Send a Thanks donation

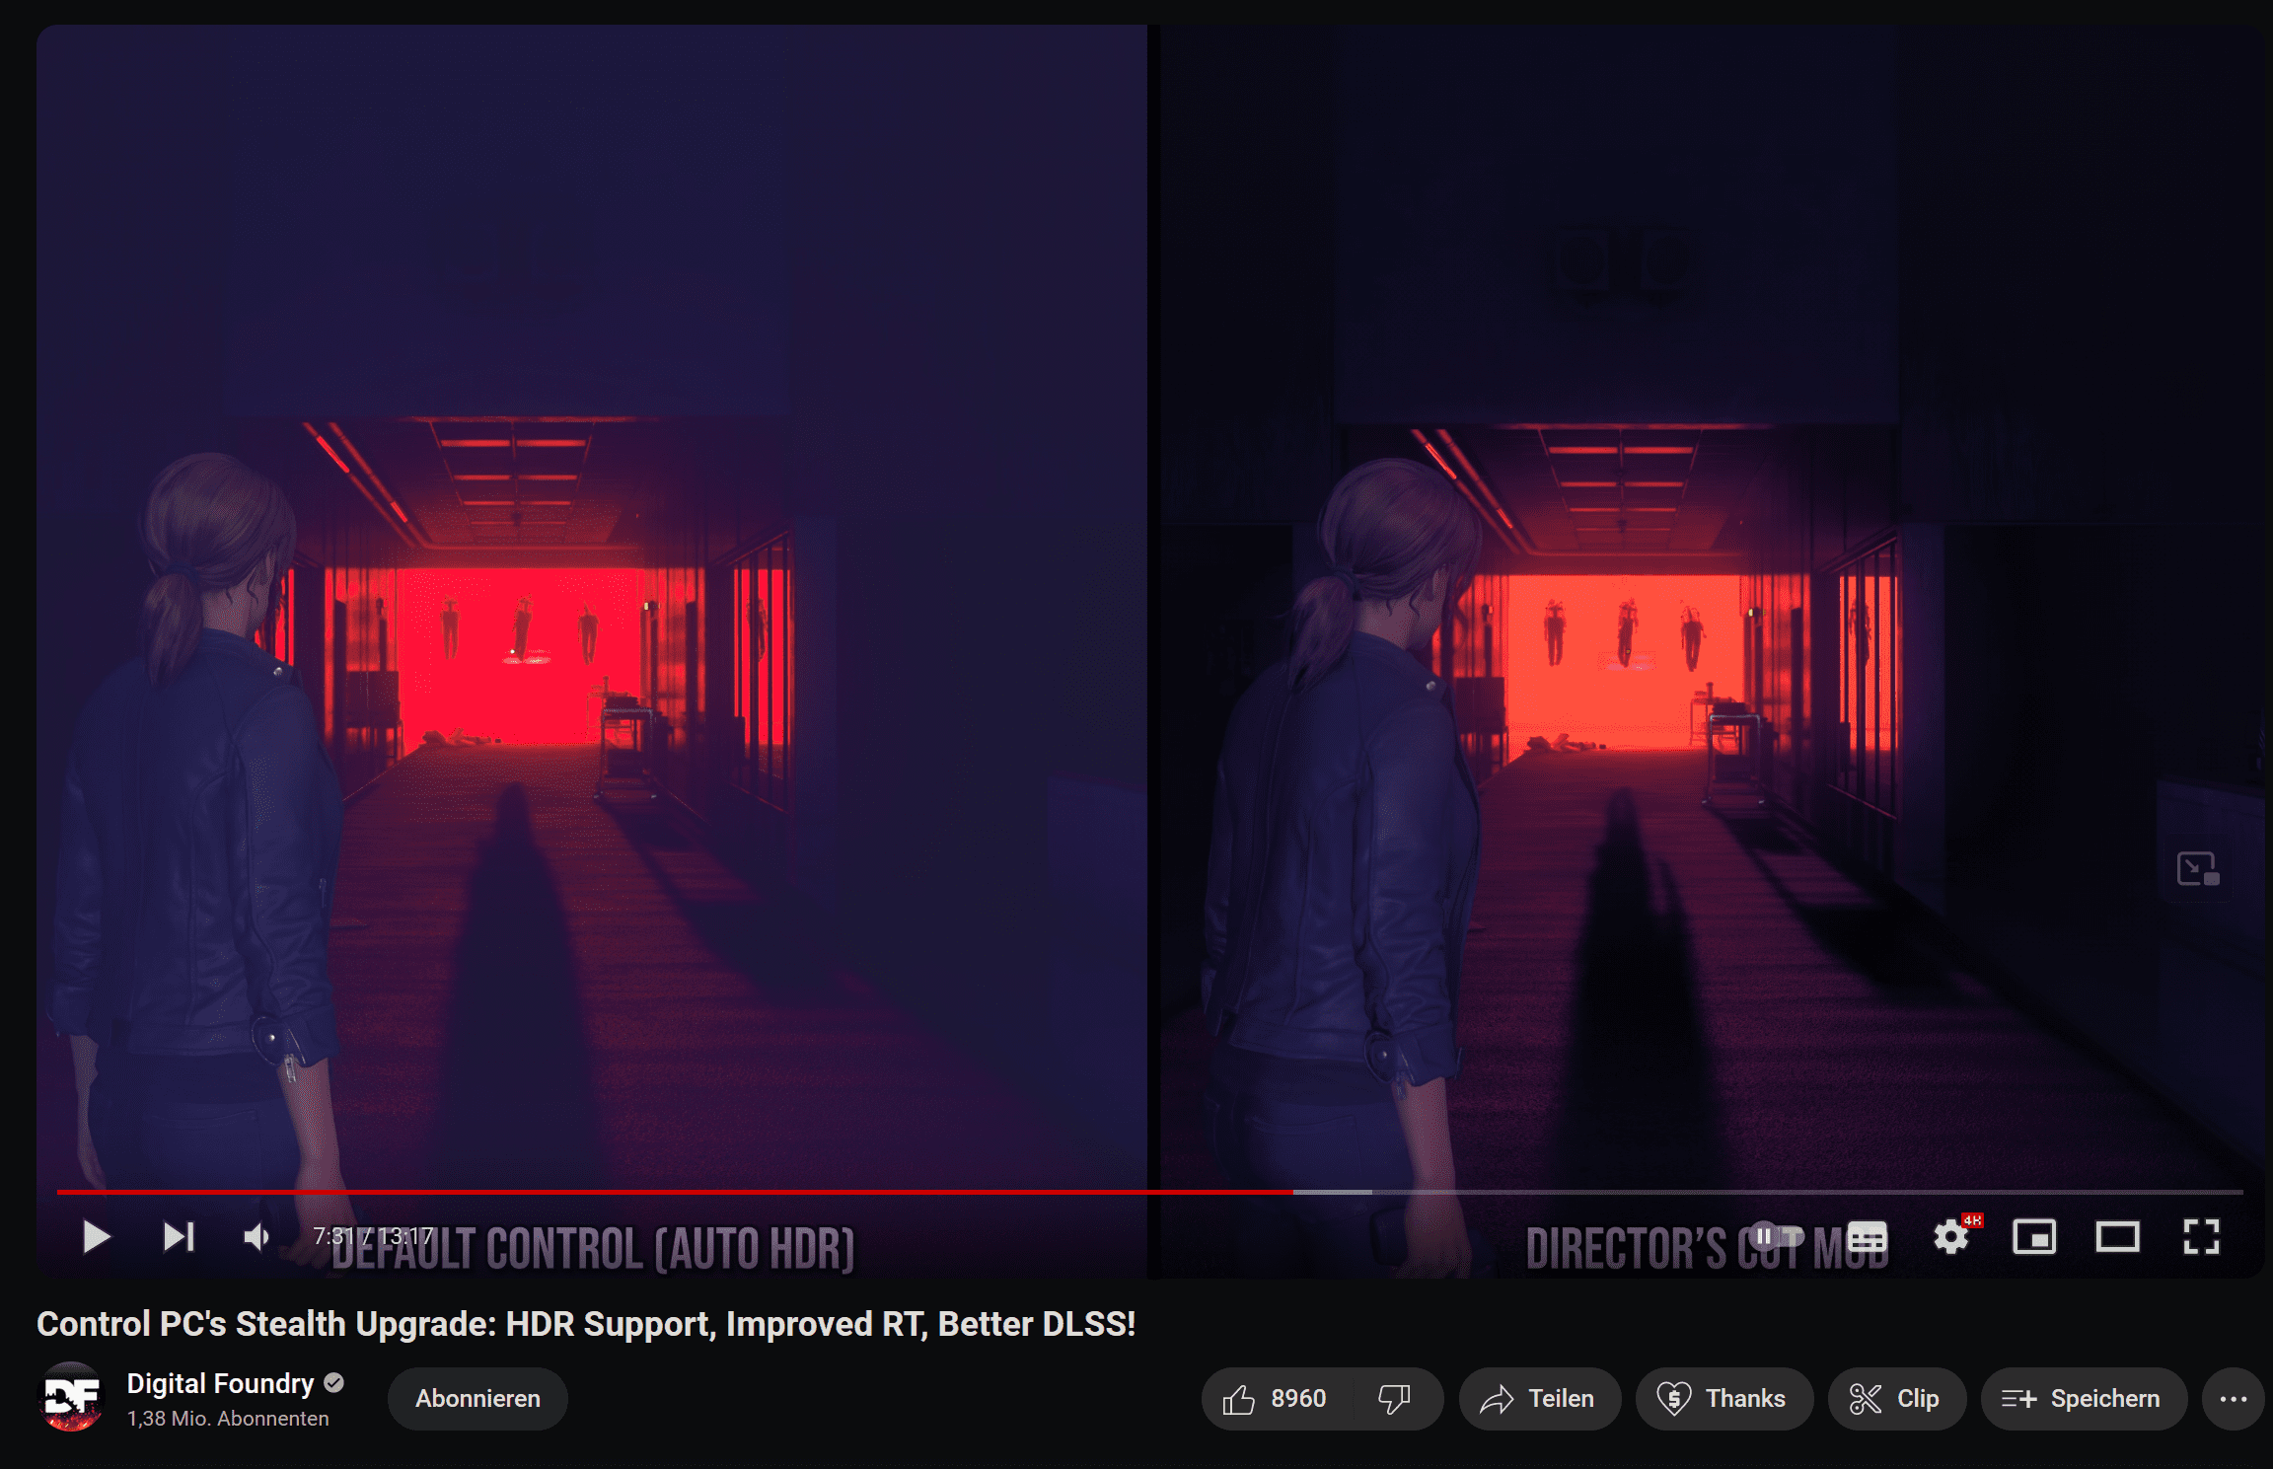coord(1723,1398)
